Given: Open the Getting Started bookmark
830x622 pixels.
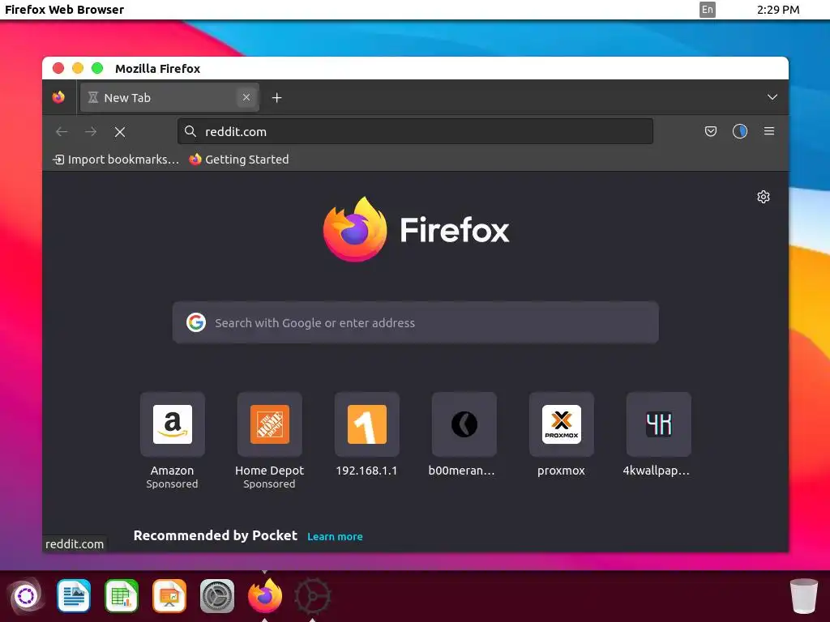Looking at the screenshot, I should (x=239, y=160).
